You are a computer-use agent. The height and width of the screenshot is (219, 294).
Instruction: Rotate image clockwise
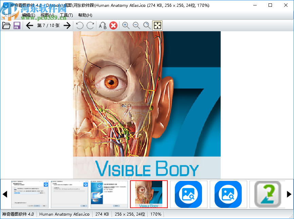[x=90, y=25]
